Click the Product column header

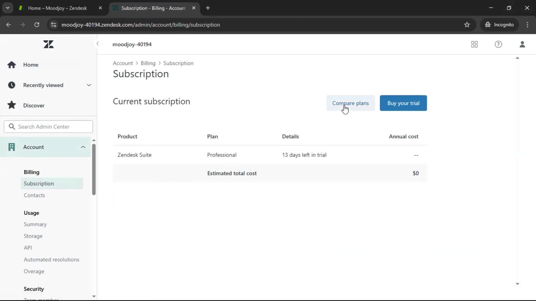127,136
